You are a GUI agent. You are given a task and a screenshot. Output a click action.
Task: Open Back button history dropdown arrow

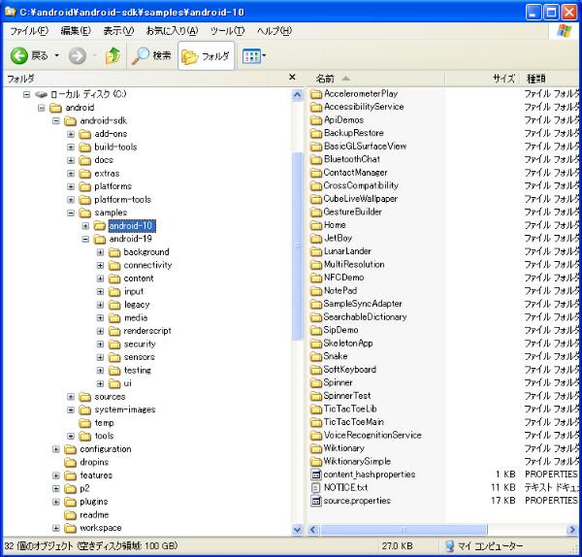57,55
